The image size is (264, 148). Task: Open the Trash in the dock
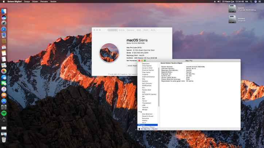(4, 139)
